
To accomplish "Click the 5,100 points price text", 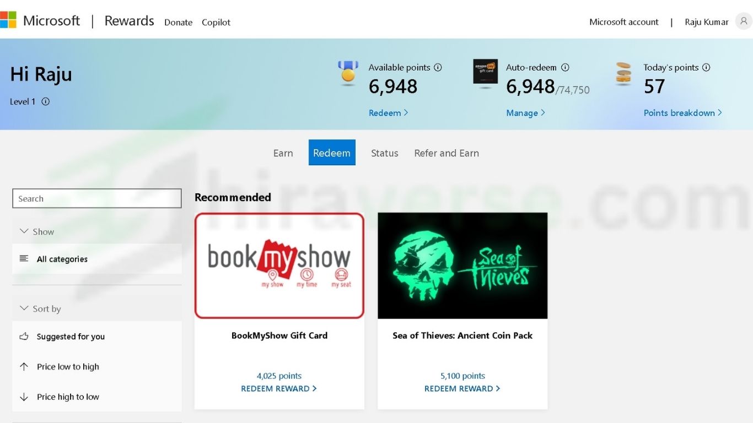I will (x=462, y=376).
